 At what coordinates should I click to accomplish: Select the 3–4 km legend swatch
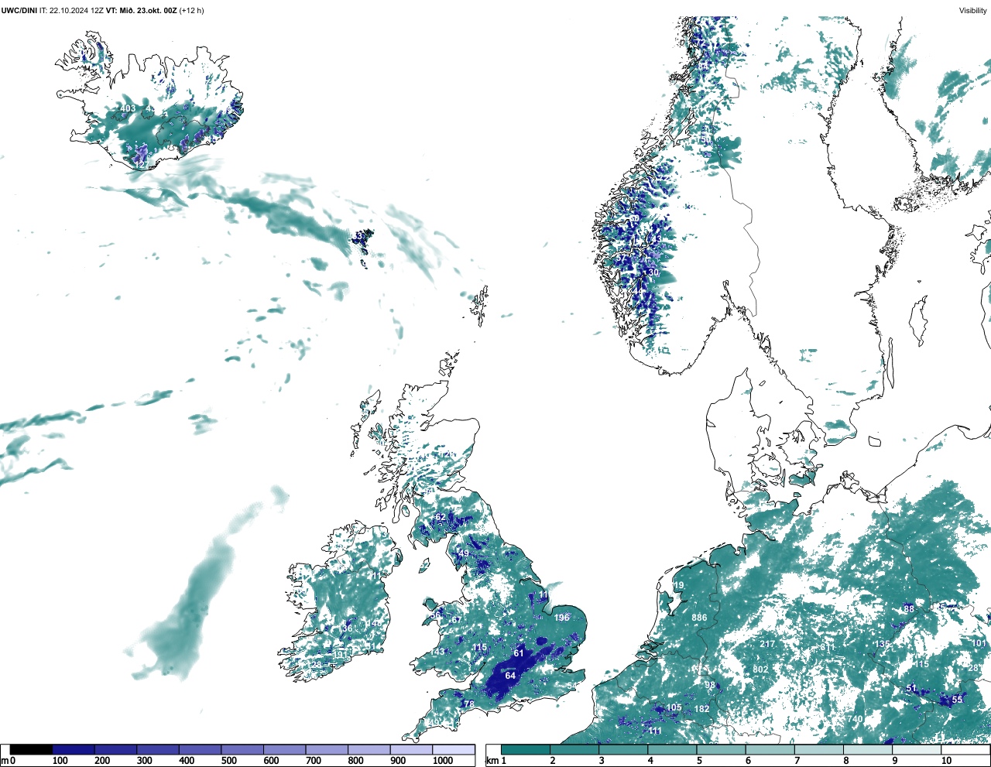623,750
